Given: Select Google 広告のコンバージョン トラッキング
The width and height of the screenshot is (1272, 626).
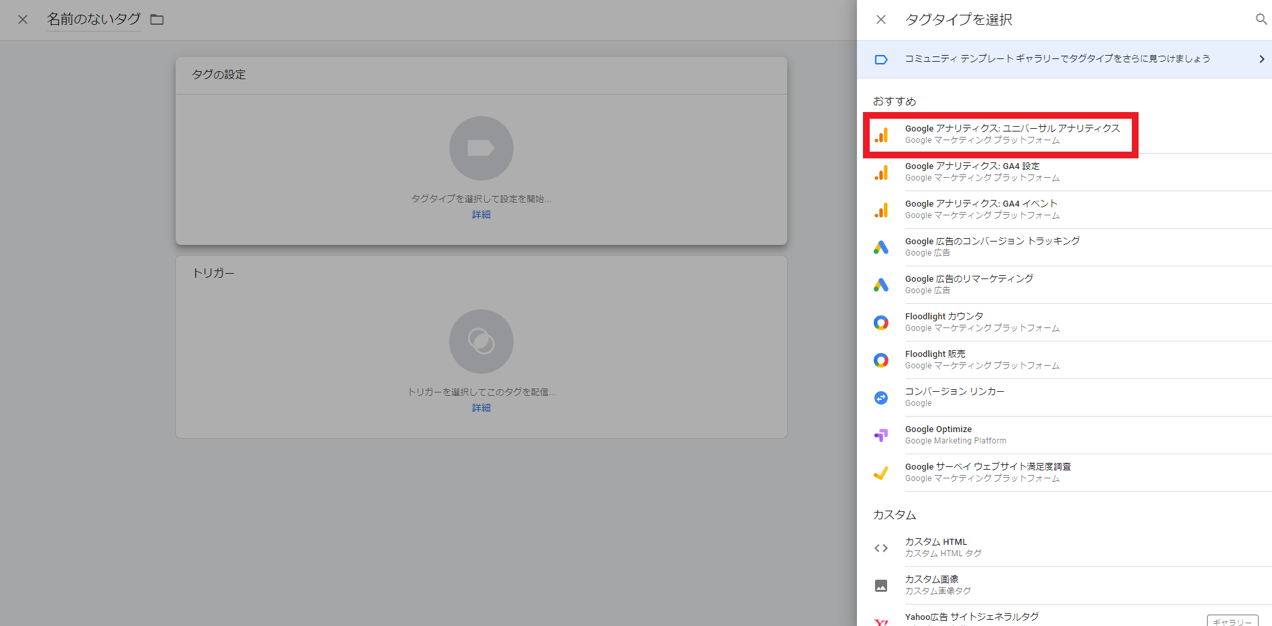Looking at the screenshot, I should [x=1064, y=247].
